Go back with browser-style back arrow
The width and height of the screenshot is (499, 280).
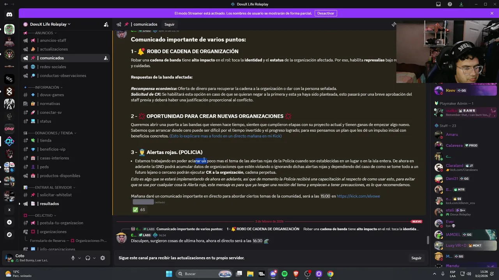click(x=6, y=4)
